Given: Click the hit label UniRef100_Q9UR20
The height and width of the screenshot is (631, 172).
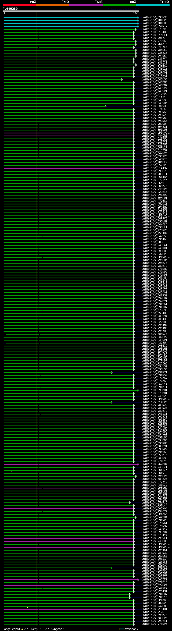Looking at the screenshot, I should click(154, 115).
